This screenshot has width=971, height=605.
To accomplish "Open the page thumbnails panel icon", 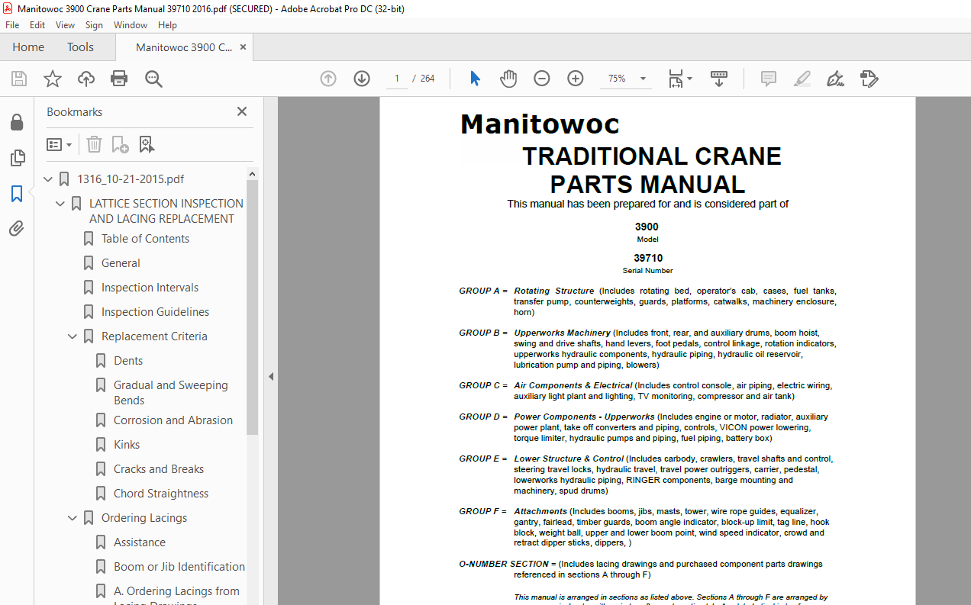I will 17,159.
